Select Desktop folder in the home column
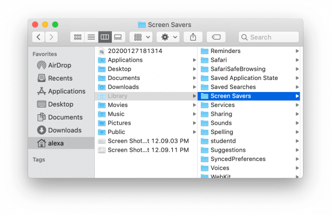 [146, 69]
